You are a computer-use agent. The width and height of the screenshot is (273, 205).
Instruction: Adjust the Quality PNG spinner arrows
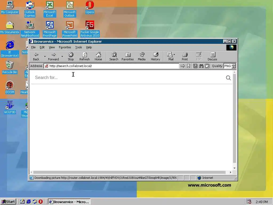(234, 66)
